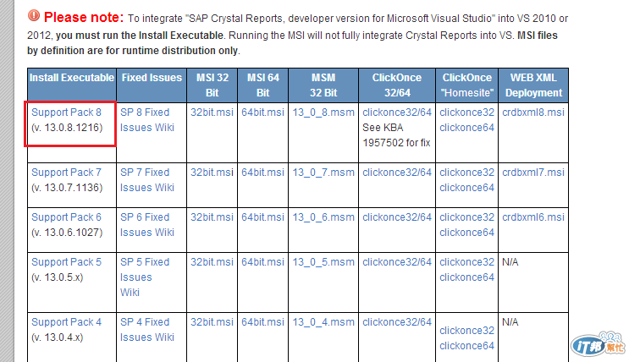Click the WEB XML Deployment column header
629x362 pixels.
coord(533,85)
